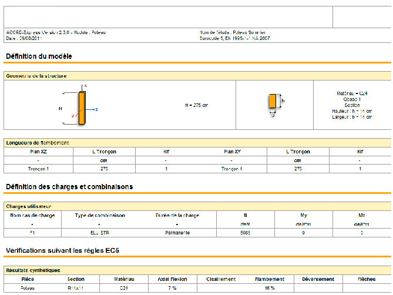The height and width of the screenshot is (295, 393).
Task: Select the 'Poteau' cell in results row
Action: [28, 288]
